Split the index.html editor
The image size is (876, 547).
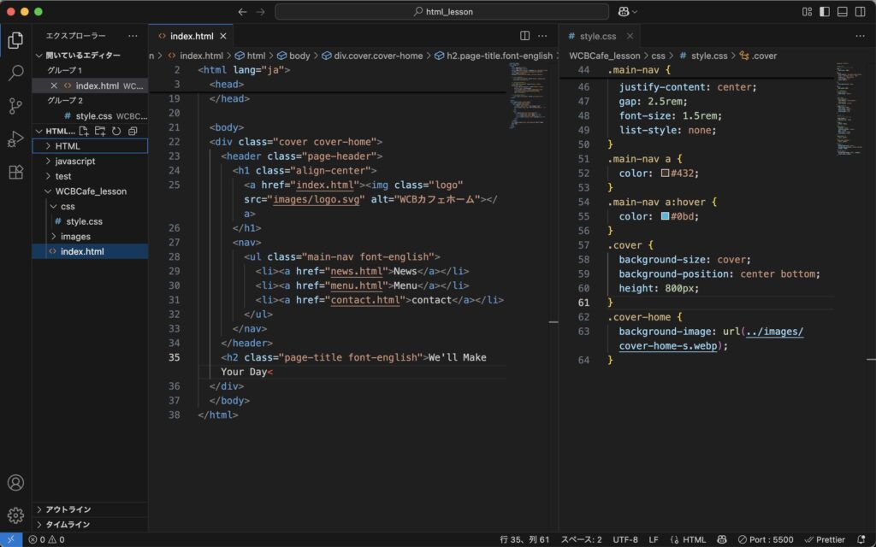[525, 36]
